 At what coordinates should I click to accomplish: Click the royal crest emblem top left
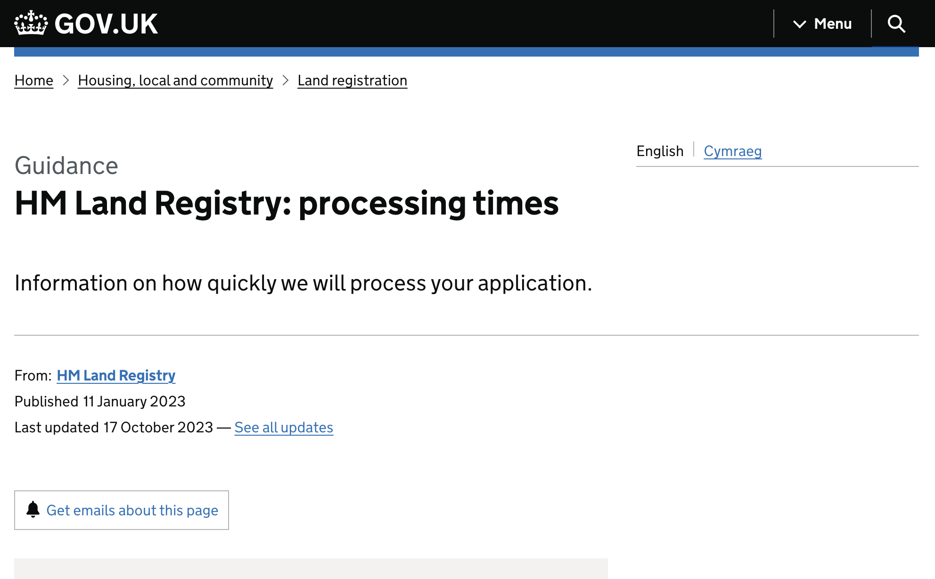click(31, 22)
